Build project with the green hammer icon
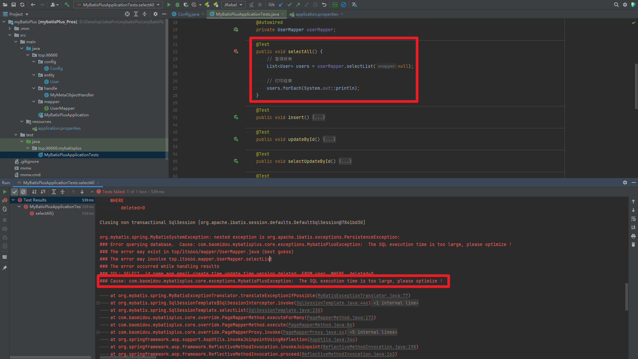This screenshot has height=359, width=638. tap(67, 5)
